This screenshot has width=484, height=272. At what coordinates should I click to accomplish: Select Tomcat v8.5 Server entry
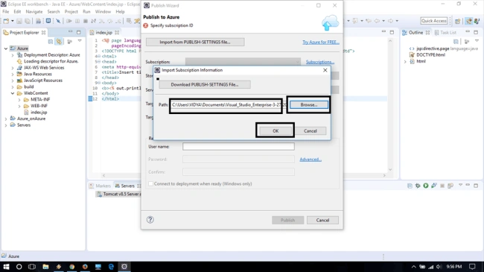(118, 194)
